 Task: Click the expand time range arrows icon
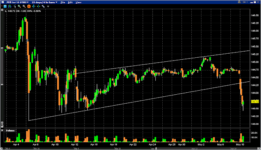click(34, 7)
